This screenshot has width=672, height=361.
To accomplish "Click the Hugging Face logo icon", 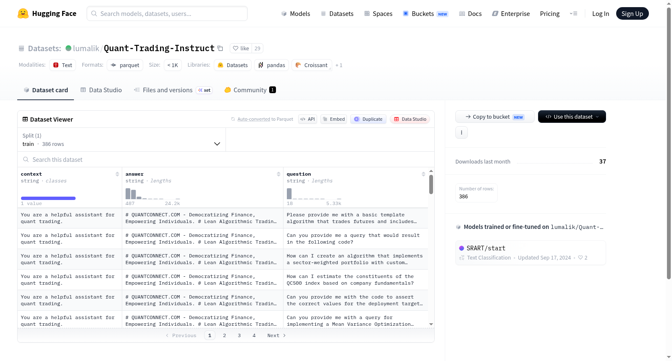I will pyautogui.click(x=23, y=13).
